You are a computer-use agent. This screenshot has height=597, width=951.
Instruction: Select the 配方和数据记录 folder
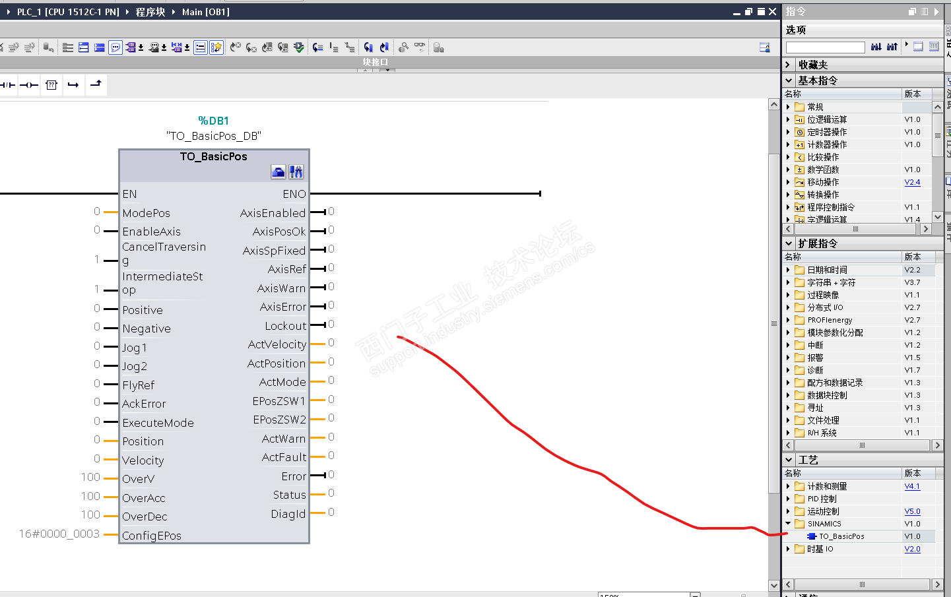point(835,383)
